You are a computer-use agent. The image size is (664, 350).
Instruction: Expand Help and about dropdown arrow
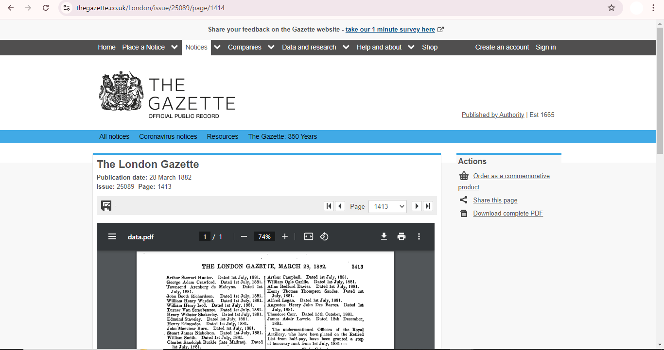(411, 47)
